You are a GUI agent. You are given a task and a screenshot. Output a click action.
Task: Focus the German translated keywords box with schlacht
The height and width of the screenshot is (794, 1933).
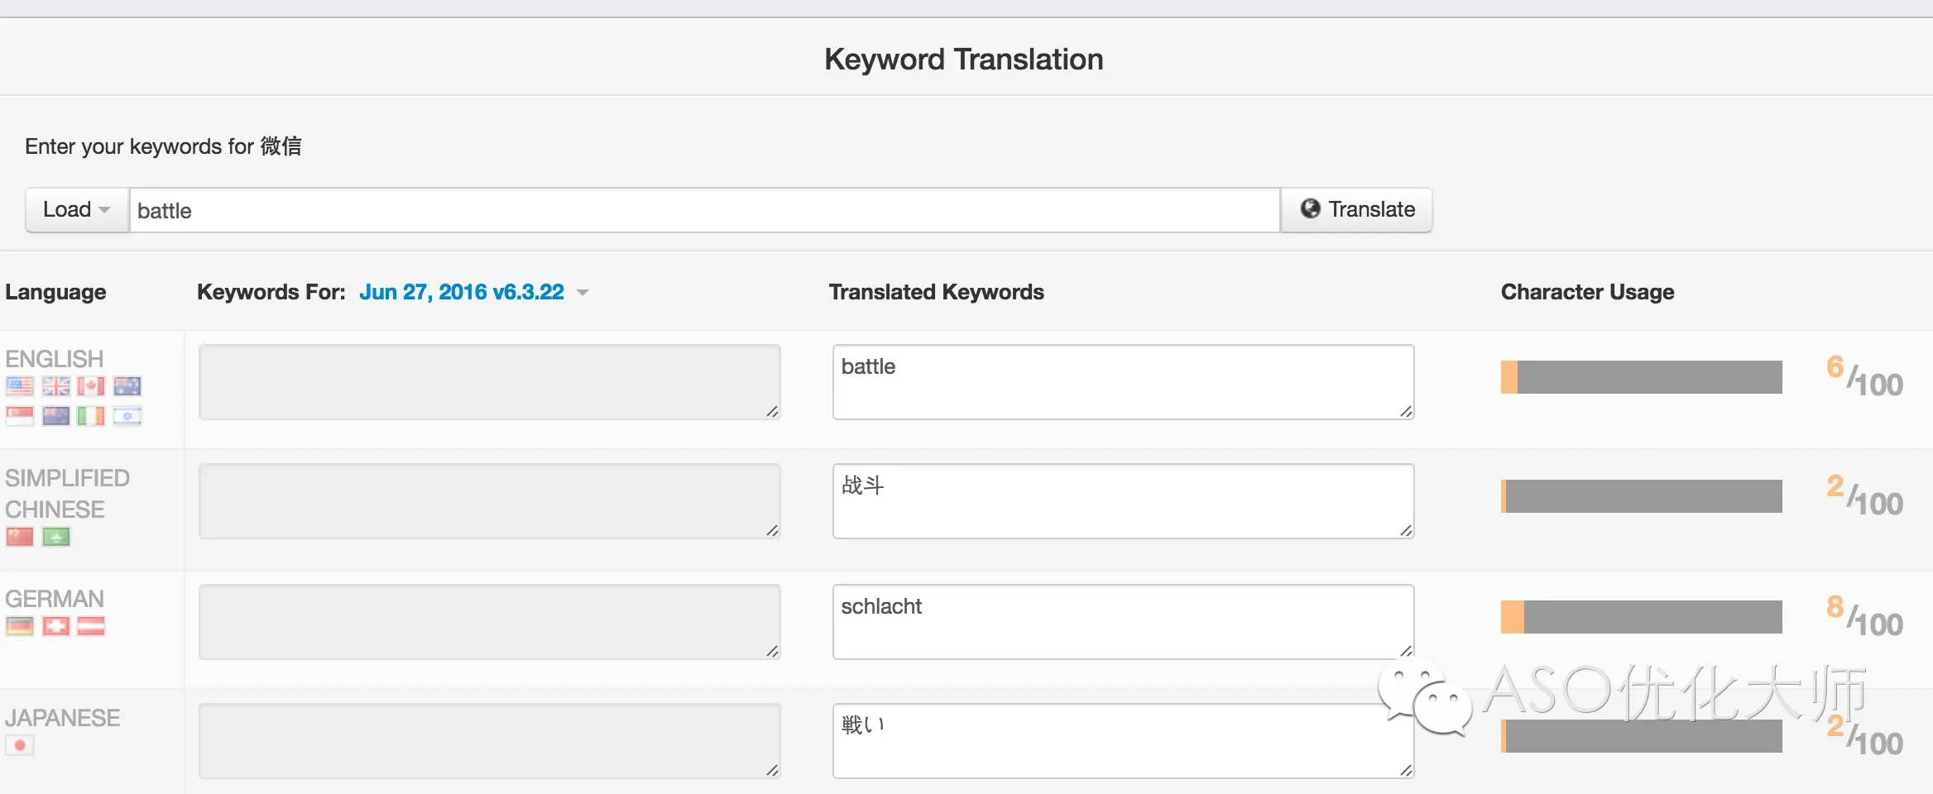[x=1122, y=622]
